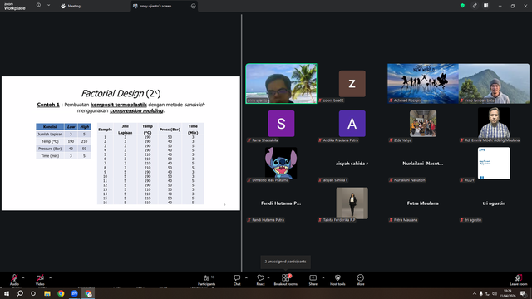The height and width of the screenshot is (299, 532).
Task: Click the Share screen icon
Action: pos(313,277)
